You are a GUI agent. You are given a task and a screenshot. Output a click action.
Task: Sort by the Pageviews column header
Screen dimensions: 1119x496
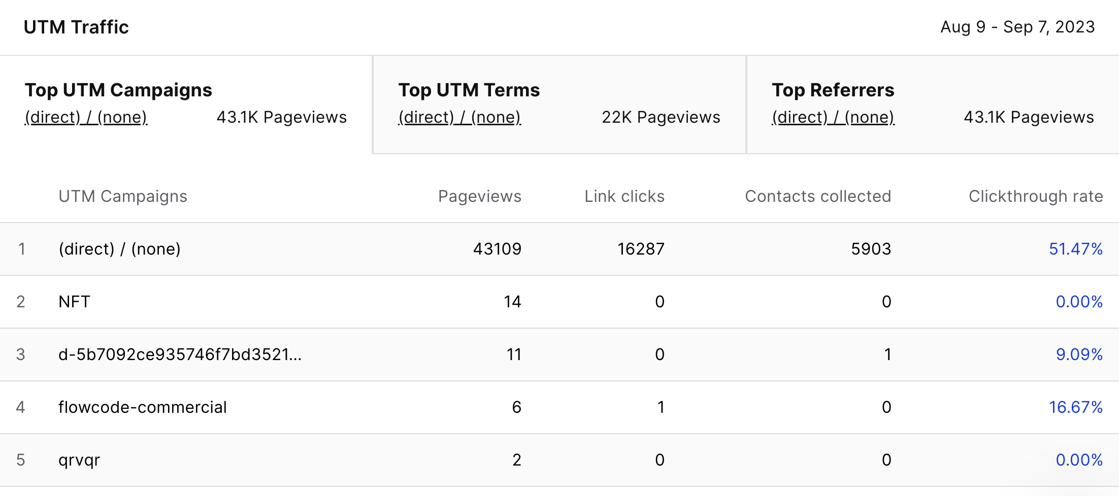click(x=480, y=196)
